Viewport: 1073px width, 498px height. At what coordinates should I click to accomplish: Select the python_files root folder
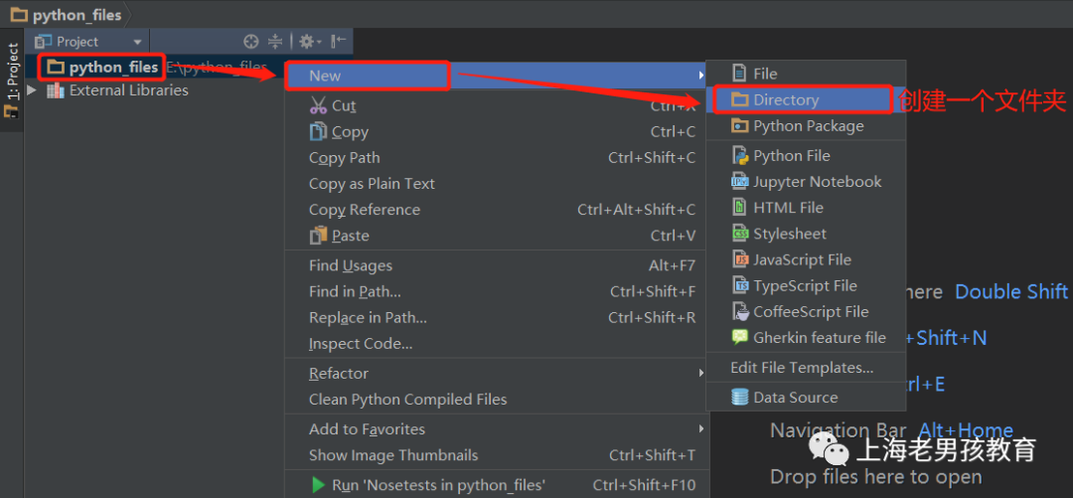click(102, 68)
